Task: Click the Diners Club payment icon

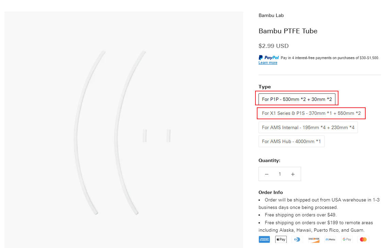Action: (297, 239)
